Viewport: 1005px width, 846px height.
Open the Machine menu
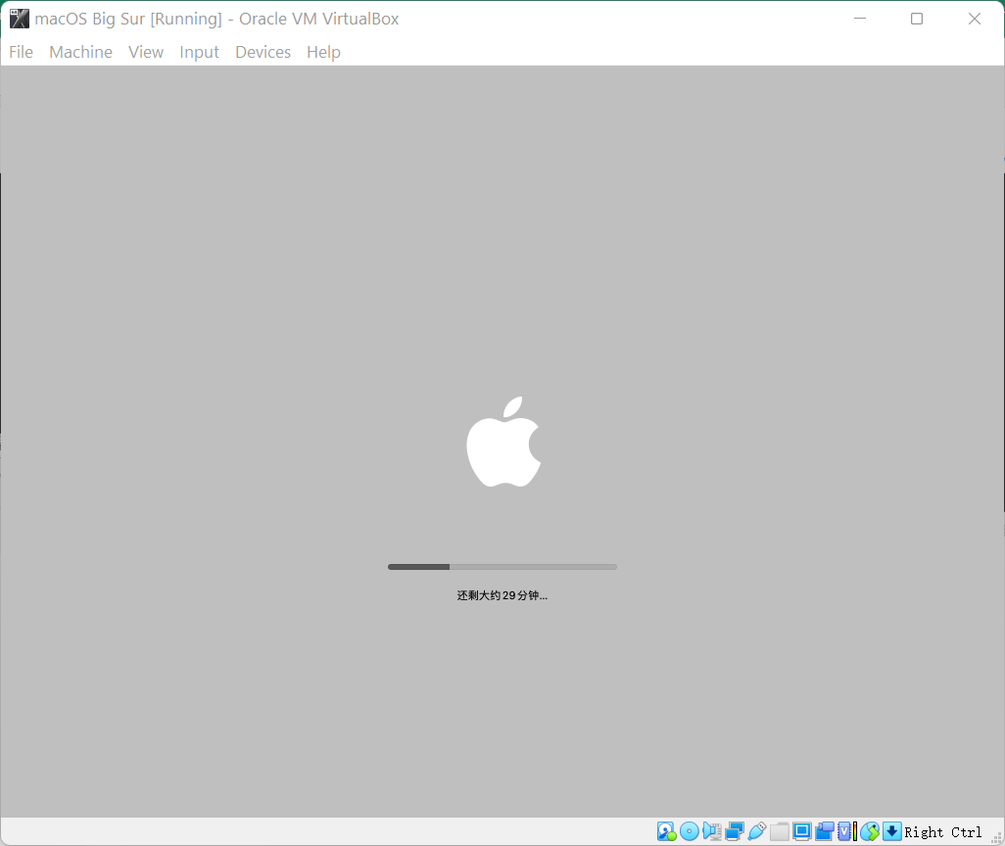point(80,52)
